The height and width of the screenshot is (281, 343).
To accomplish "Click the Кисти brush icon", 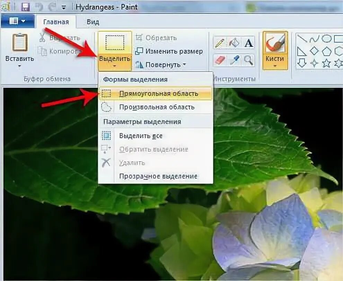I will (275, 43).
